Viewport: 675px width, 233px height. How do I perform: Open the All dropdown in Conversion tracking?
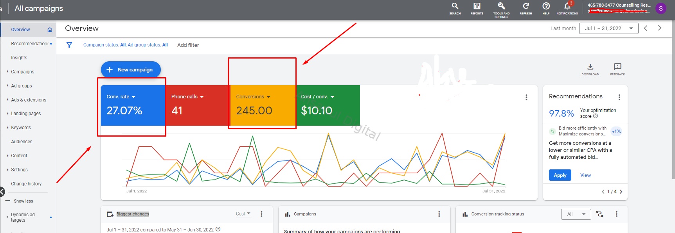pyautogui.click(x=575, y=214)
